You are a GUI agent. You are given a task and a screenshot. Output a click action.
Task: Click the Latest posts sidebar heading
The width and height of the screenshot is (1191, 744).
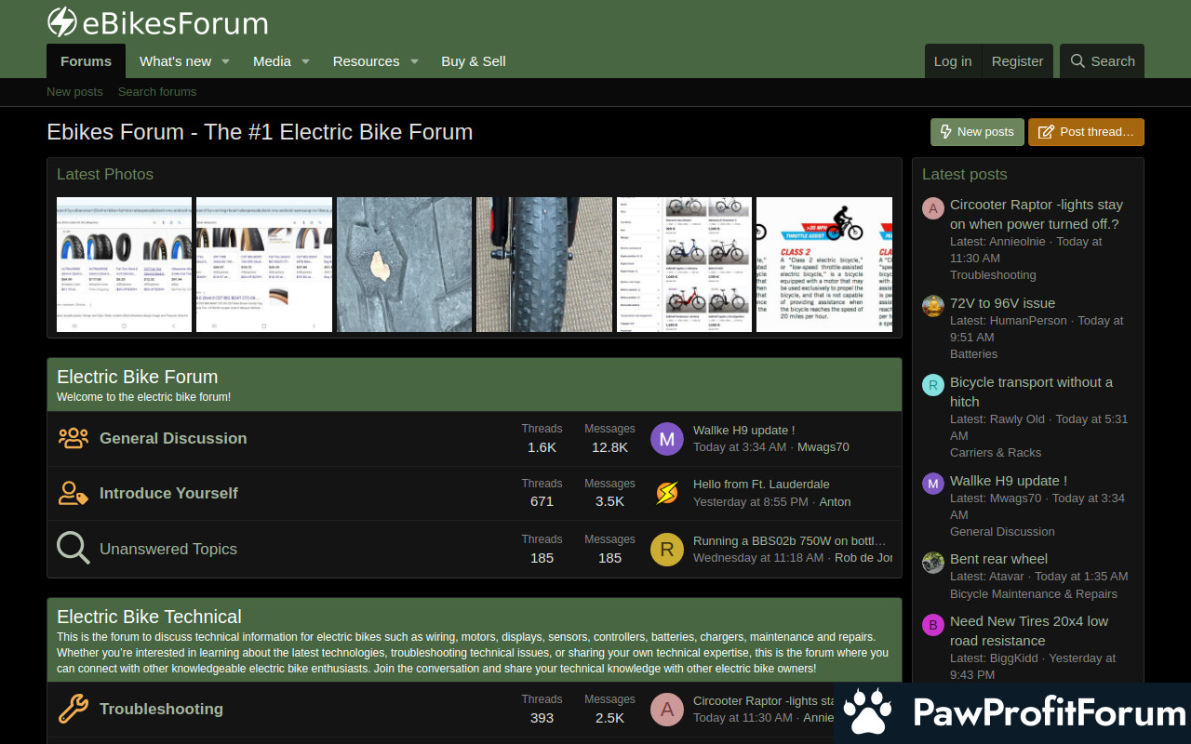(964, 174)
